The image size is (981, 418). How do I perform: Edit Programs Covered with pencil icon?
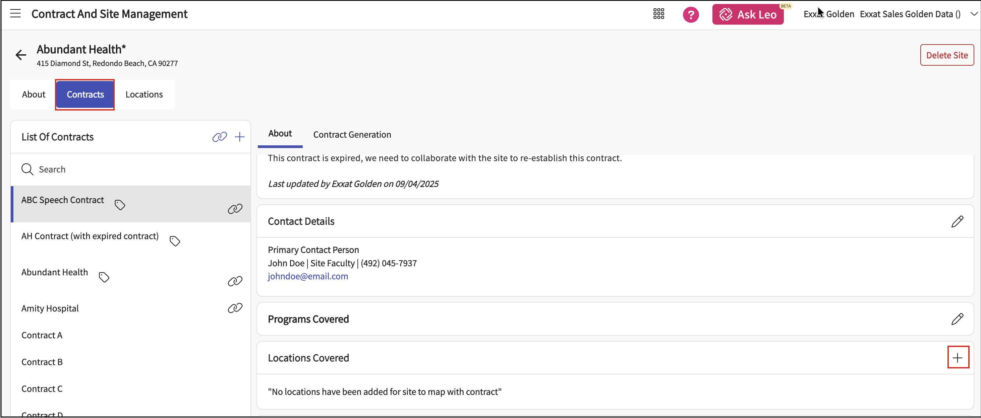(x=957, y=319)
